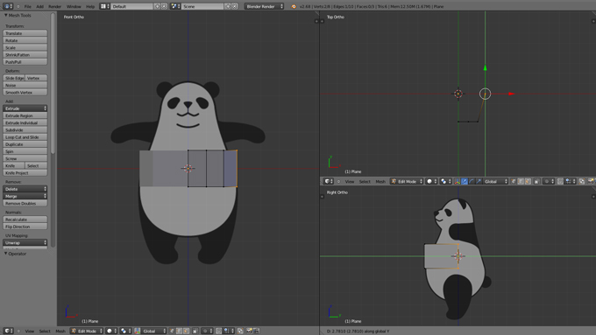Viewport: 596px width, 335px height.
Task: Open Edit Mode dropdown in the Top Ortho header
Action: tap(407, 181)
